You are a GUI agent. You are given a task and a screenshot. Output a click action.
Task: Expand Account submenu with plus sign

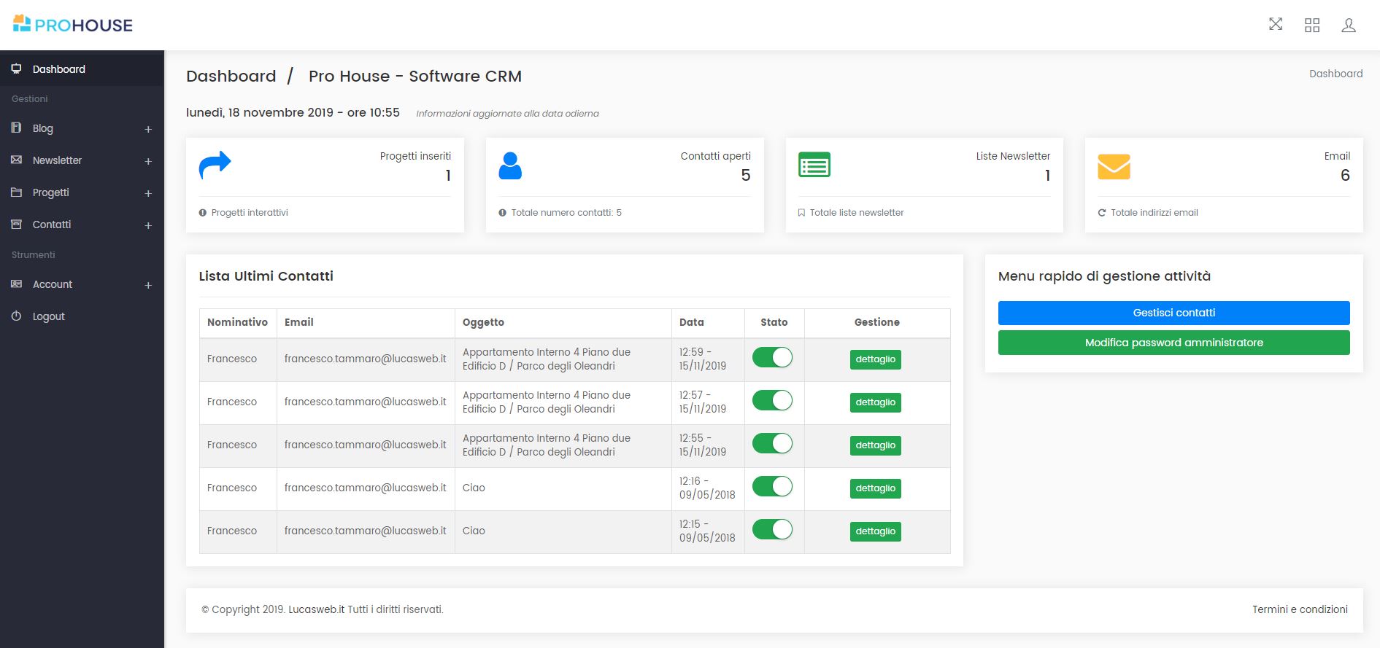pos(148,285)
